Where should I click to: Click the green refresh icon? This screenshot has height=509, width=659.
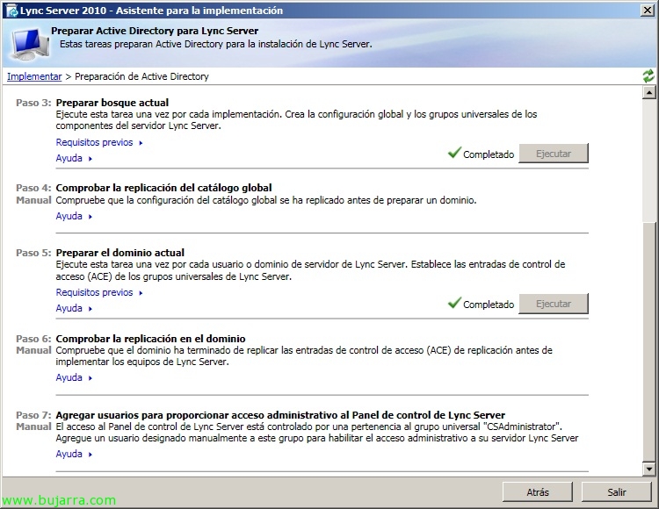coord(648,76)
